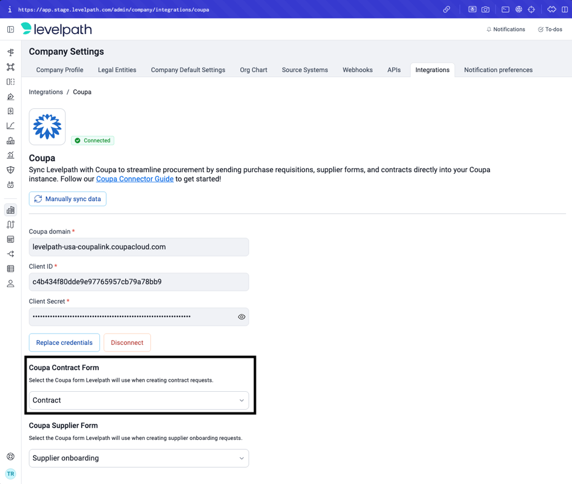The height and width of the screenshot is (484, 572).
Task: Open the Coupa Connector Guide link
Action: [x=135, y=179]
